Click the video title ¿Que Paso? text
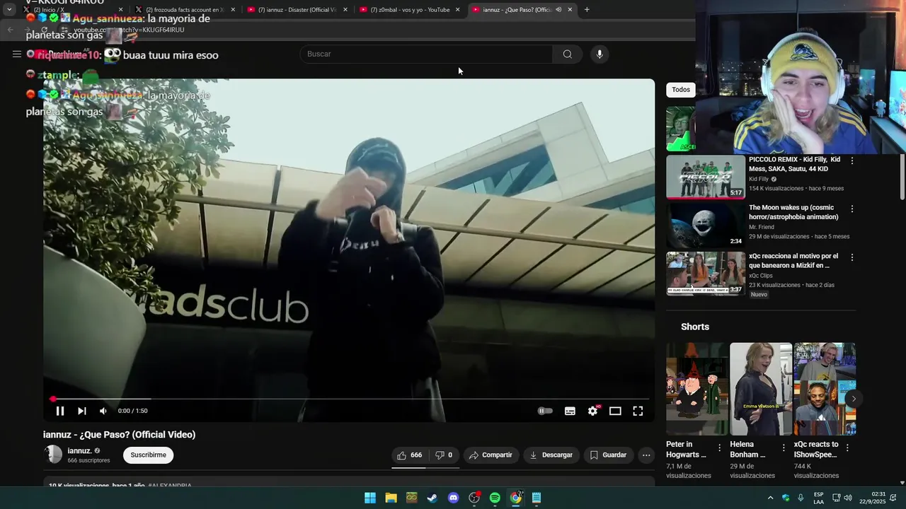This screenshot has width=906, height=509. point(119,435)
